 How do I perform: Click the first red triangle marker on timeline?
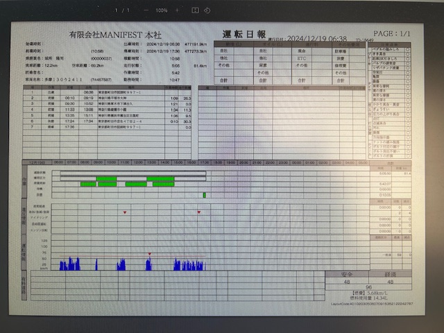125,213
